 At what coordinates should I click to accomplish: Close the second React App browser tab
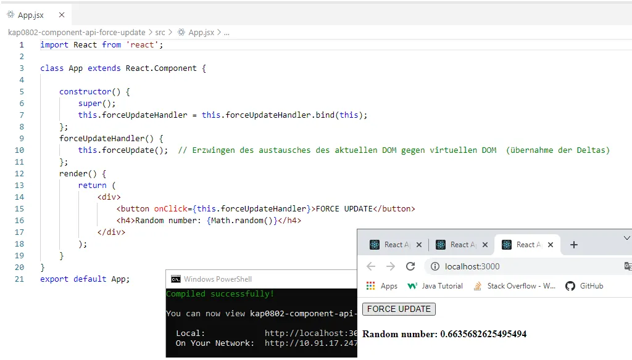485,245
